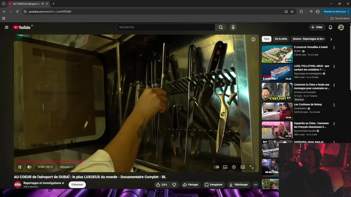
Task: Mute the video volume
Action: (29, 167)
